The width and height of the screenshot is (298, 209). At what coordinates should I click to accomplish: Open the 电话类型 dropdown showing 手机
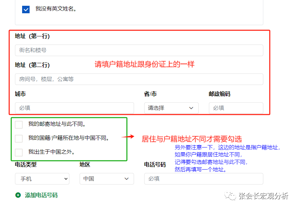point(42,179)
